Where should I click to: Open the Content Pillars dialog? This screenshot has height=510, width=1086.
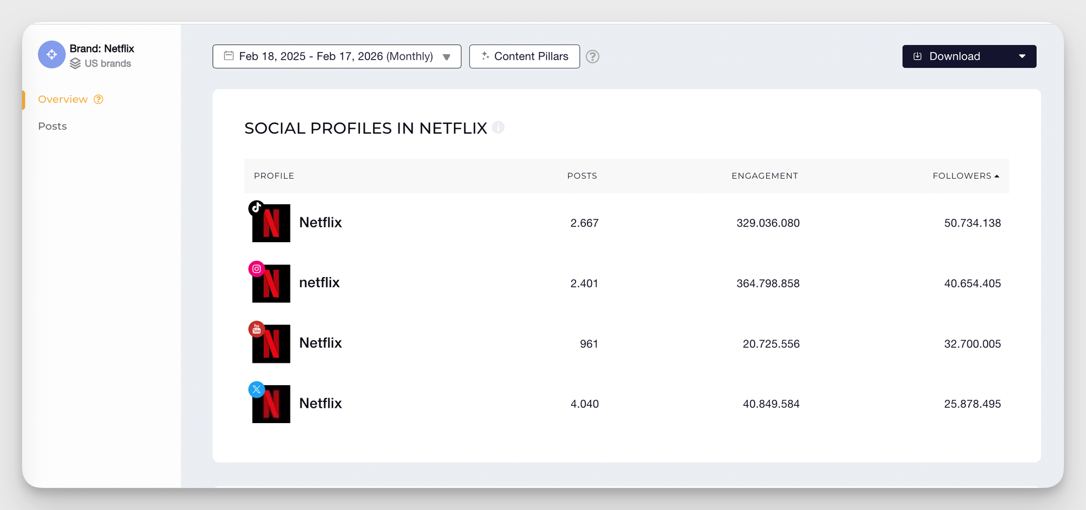(524, 56)
